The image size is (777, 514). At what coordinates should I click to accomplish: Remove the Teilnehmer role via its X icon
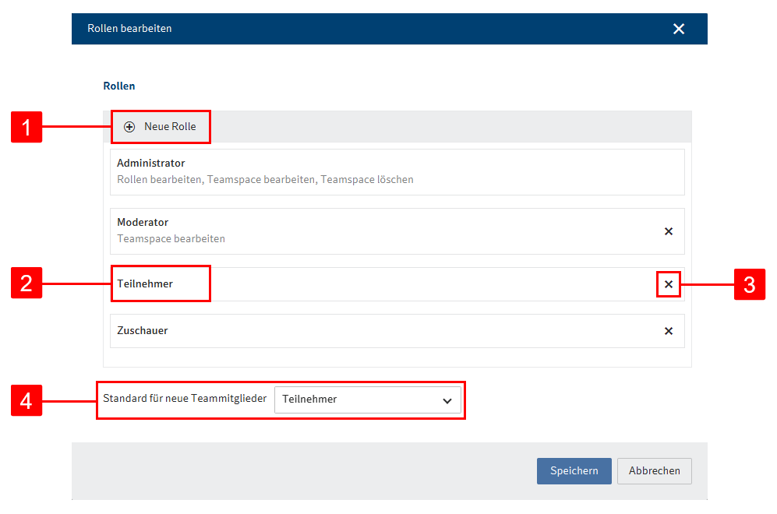[x=668, y=284]
